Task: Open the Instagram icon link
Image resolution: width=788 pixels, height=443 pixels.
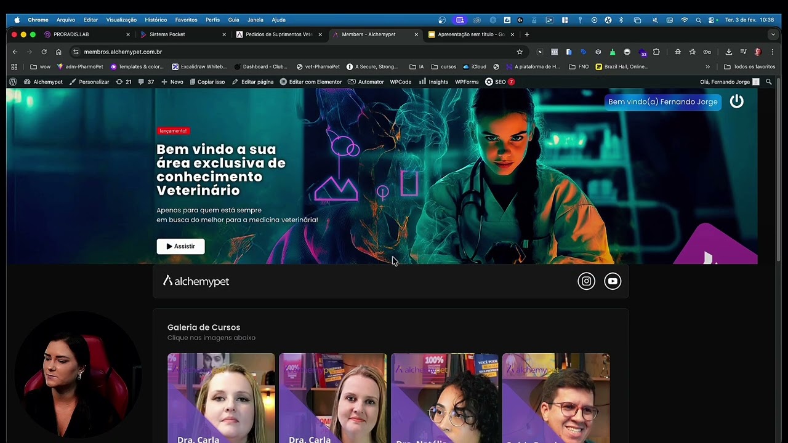Action: pyautogui.click(x=586, y=281)
